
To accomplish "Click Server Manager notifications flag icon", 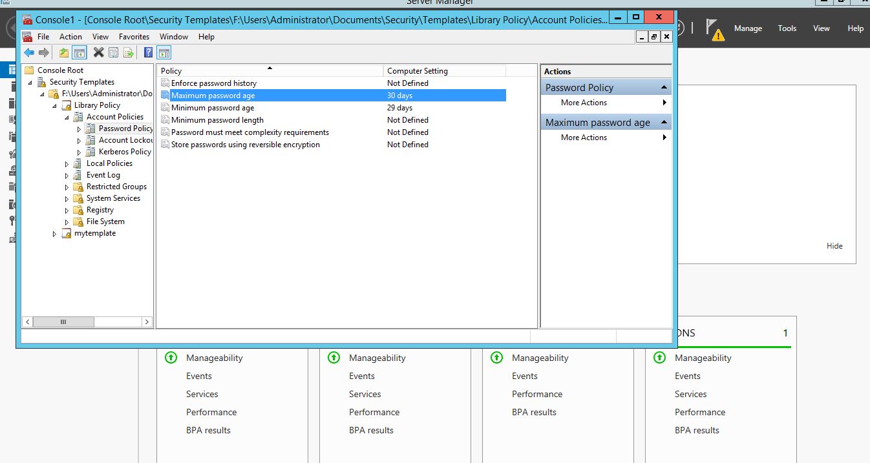I will [x=713, y=28].
